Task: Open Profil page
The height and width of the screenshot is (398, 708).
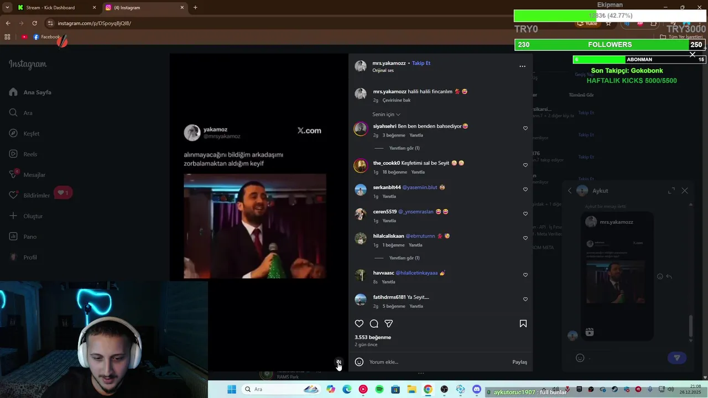Action: coord(23,258)
